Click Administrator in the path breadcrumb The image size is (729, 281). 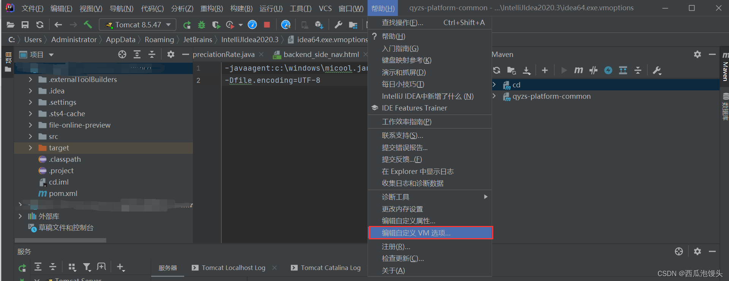74,39
